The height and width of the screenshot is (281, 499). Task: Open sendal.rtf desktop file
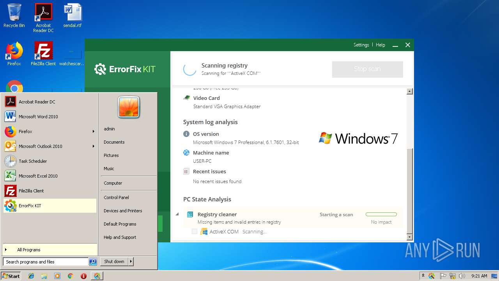(73, 16)
